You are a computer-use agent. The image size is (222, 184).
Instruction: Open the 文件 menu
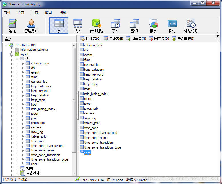[x=7, y=13]
